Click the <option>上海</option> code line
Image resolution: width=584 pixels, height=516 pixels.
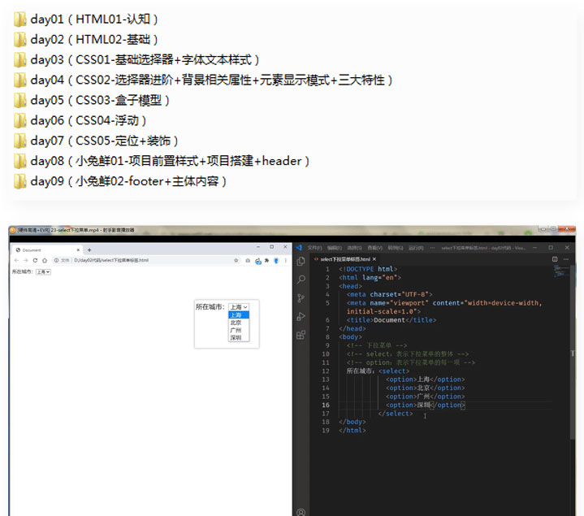tap(426, 379)
